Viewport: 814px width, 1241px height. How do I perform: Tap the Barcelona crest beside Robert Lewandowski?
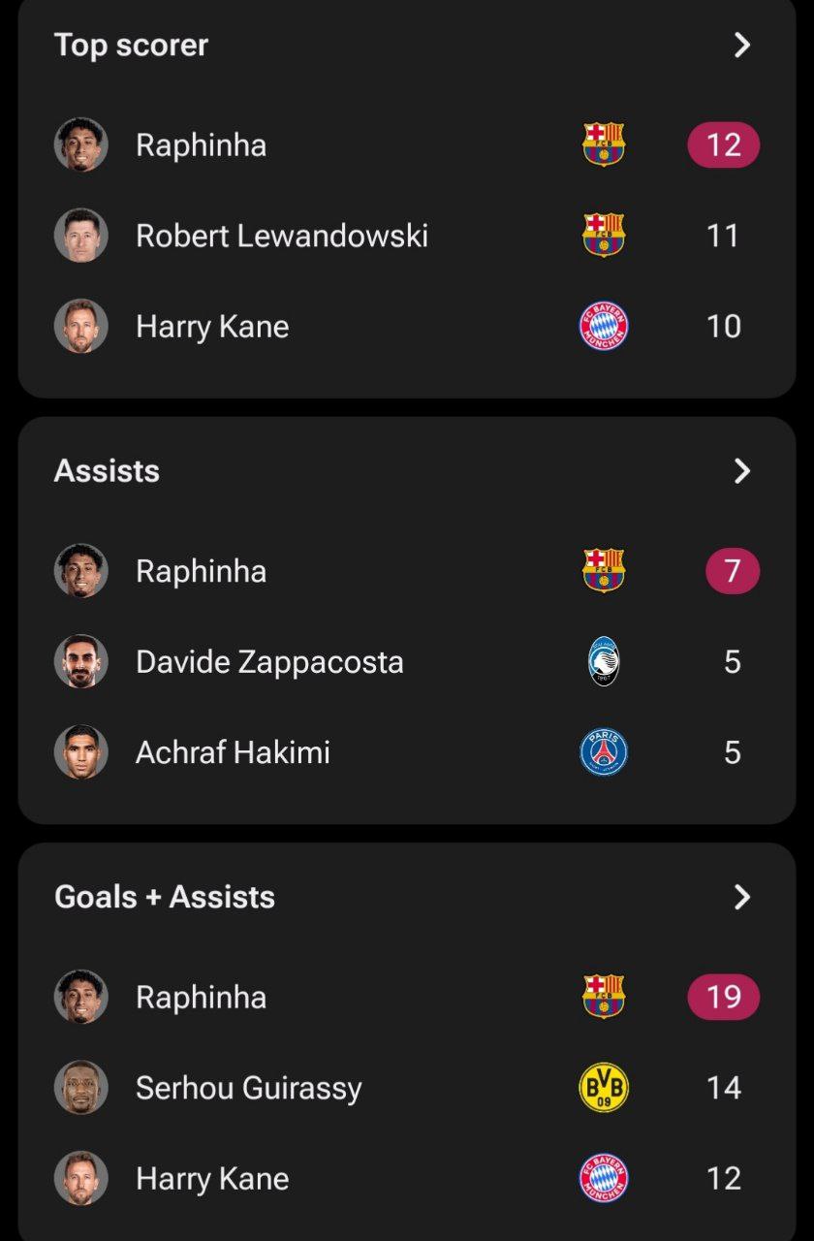[x=604, y=235]
